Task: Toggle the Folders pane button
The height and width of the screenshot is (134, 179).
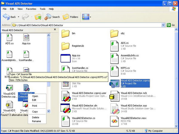Action: tap(70, 17)
